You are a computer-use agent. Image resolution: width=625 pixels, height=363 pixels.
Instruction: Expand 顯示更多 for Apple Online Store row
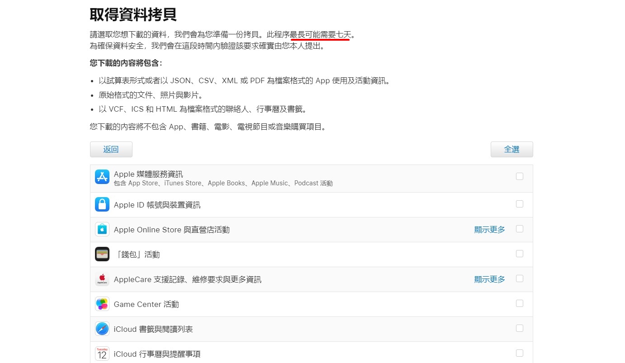[x=490, y=230]
